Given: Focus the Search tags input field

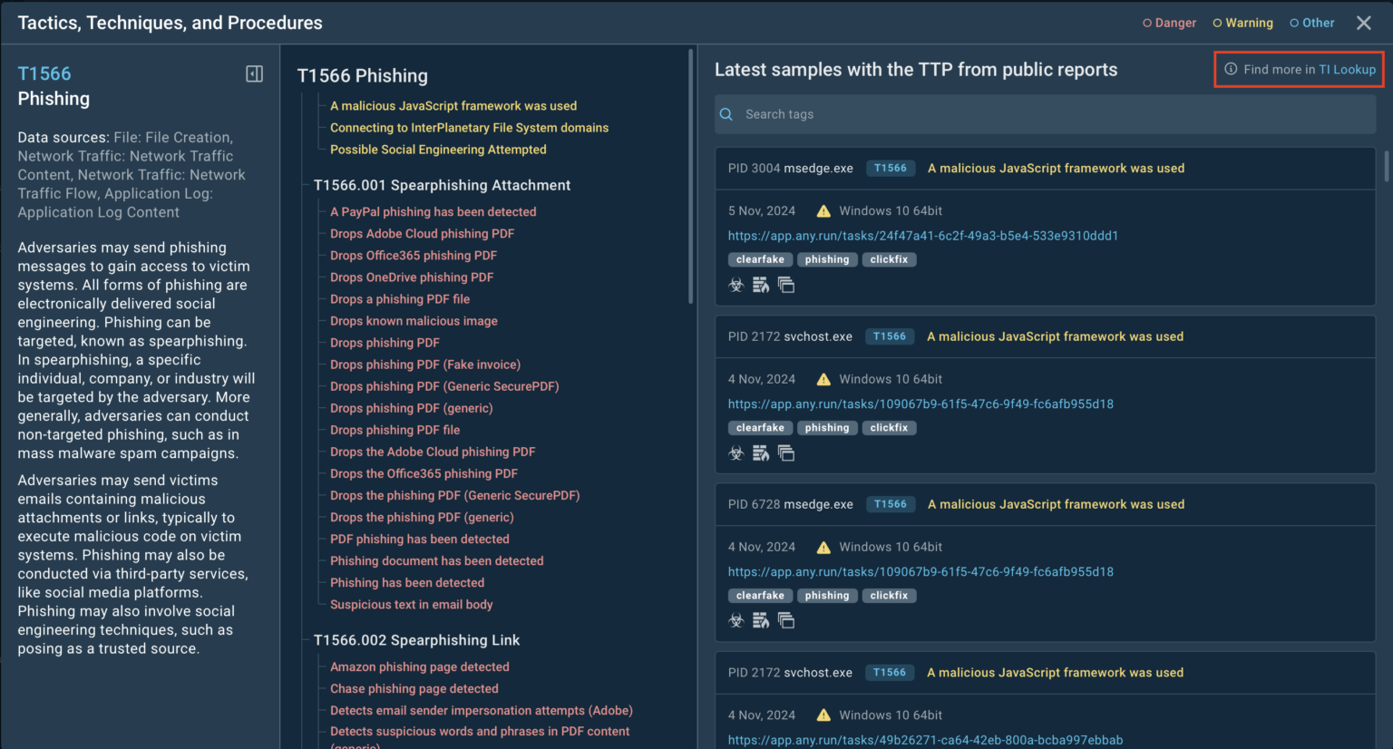Looking at the screenshot, I should tap(1052, 114).
